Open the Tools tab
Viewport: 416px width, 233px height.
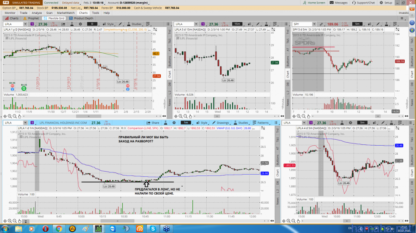tap(95, 13)
